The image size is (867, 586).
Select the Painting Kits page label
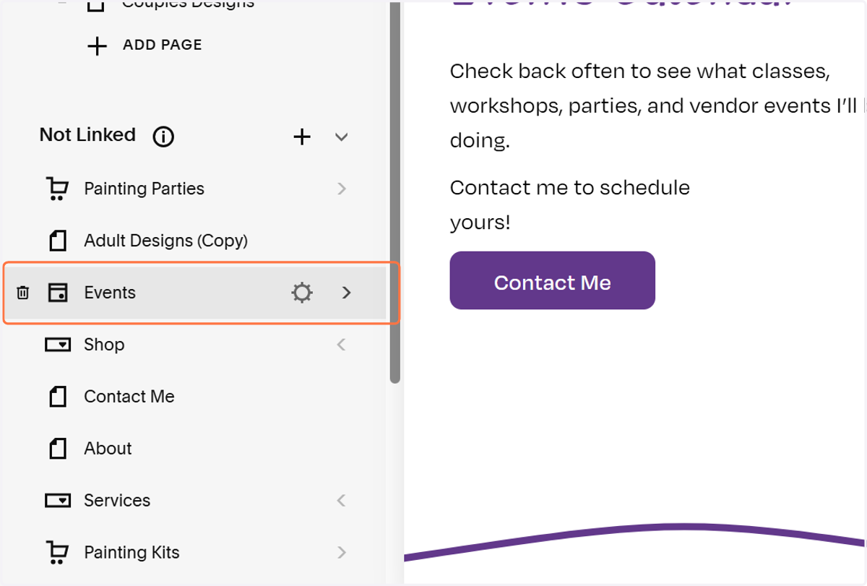pyautogui.click(x=131, y=553)
